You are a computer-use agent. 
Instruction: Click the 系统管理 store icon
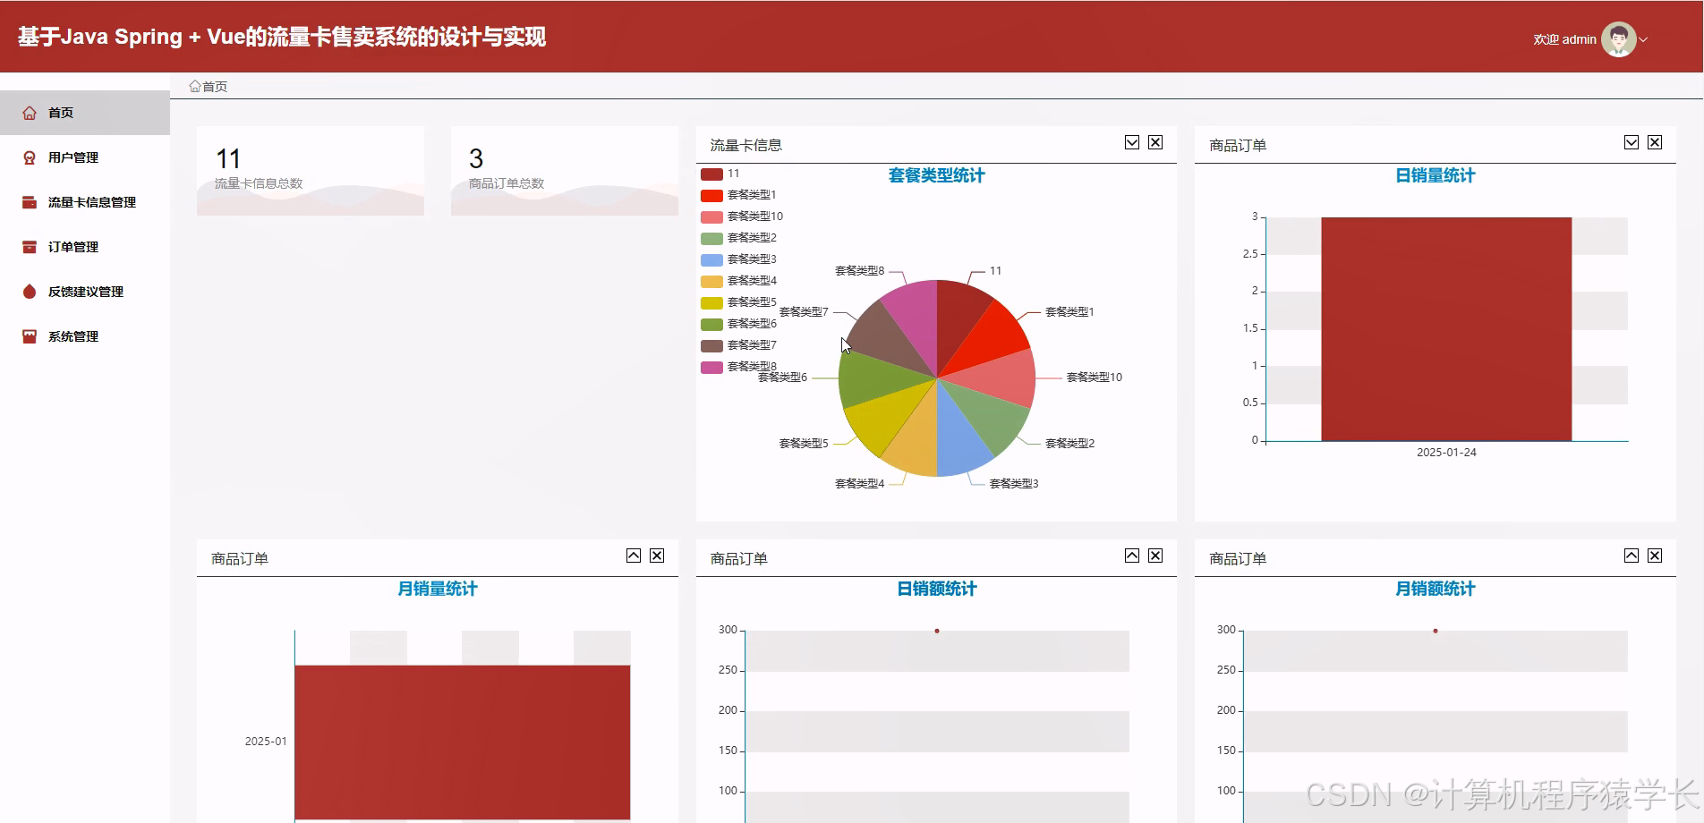pos(30,336)
